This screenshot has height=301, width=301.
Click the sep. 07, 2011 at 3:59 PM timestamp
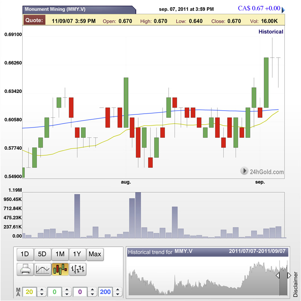186,9
